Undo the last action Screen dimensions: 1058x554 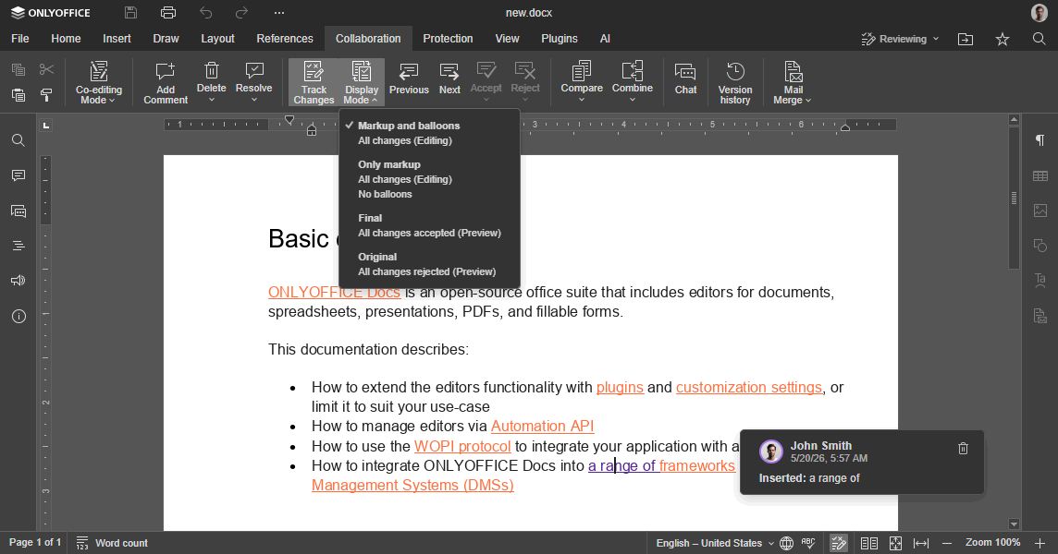point(206,12)
